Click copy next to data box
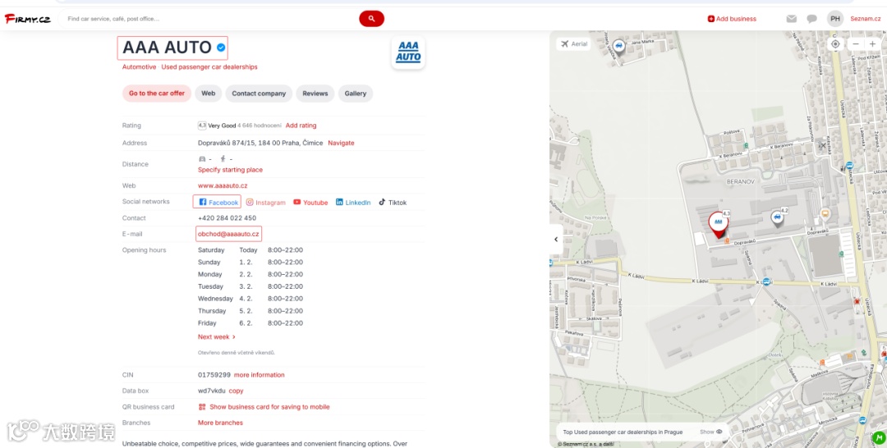The height and width of the screenshot is (448, 887). [x=236, y=391]
